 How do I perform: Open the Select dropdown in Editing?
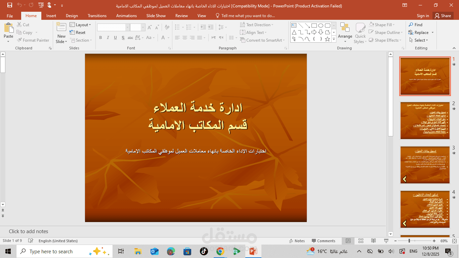coord(418,40)
